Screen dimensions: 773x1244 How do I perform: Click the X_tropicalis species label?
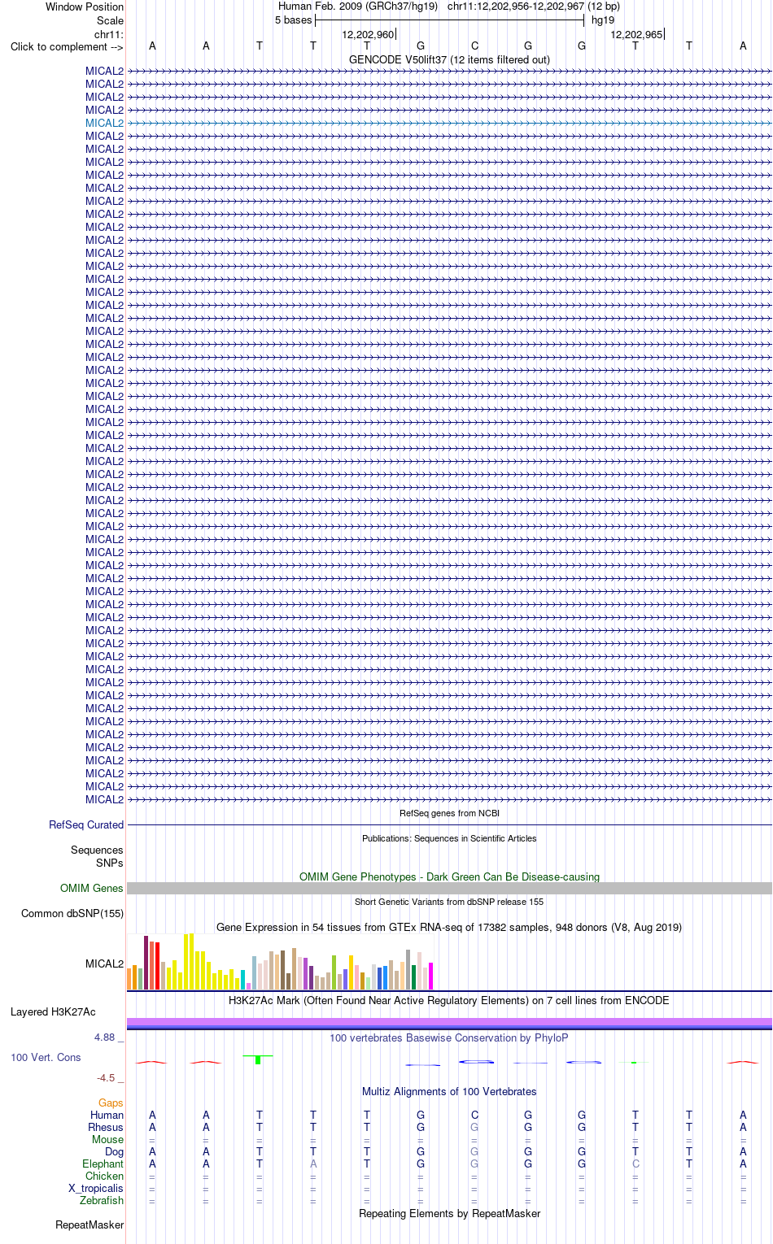[96, 1188]
